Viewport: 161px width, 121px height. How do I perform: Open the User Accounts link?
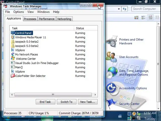[129, 57]
